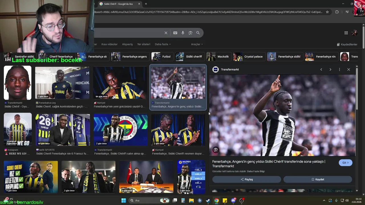Select the Fenerbahçe nin filter chip
Viewport: 365px width, 205px height.
tap(322, 57)
